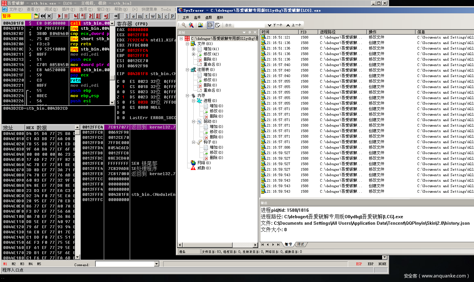Screen dimensions: 474x282
Task: Toggle the ESP option in status bar
Action: coord(359,264)
